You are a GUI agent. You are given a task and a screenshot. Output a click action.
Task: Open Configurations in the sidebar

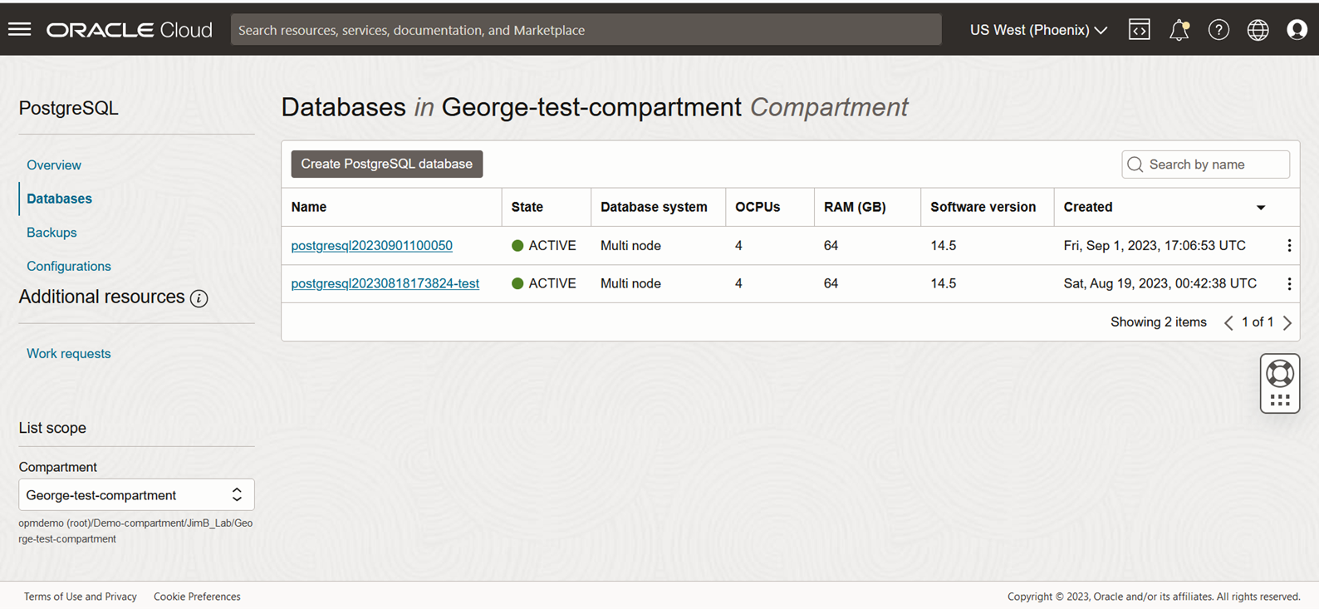click(68, 266)
